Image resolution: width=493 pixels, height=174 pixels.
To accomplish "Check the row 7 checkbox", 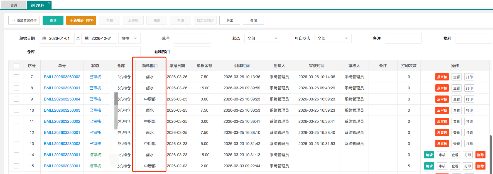I will (16, 77).
